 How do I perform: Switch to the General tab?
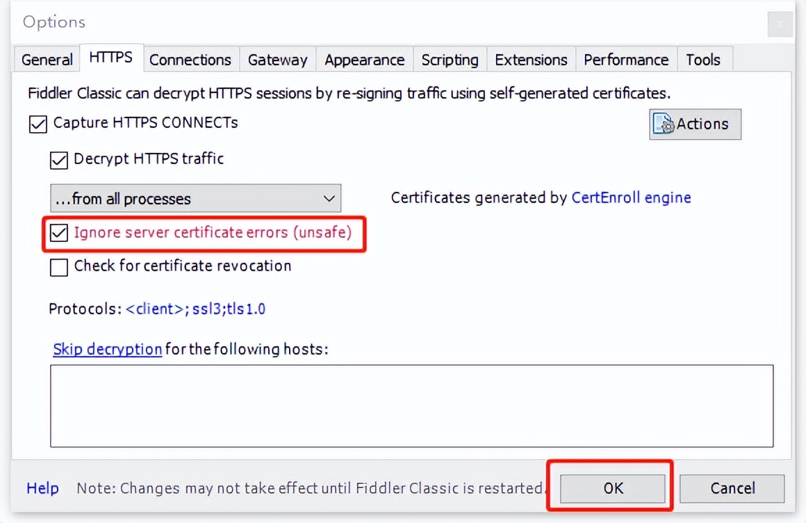pyautogui.click(x=47, y=60)
